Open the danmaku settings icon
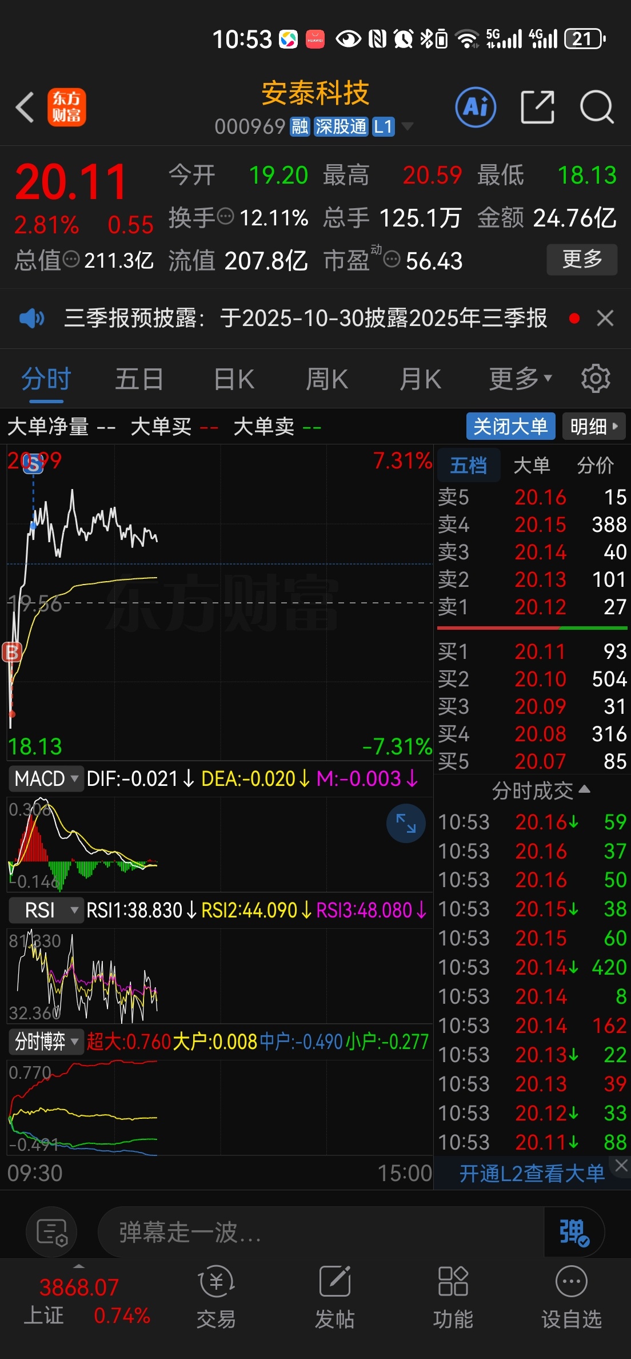The image size is (631, 1359). [x=51, y=1232]
